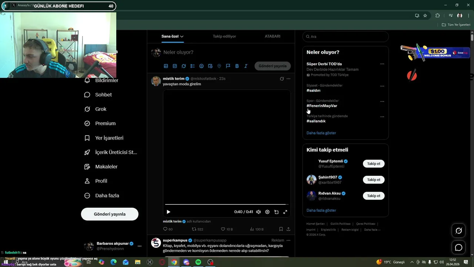This screenshot has width=474, height=267.
Task: Add a photo to the new post
Action: (166, 66)
